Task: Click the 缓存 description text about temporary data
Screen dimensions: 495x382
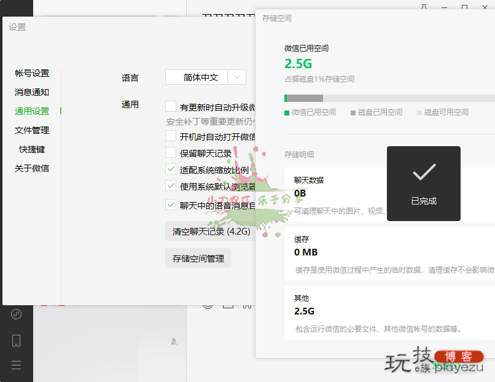Action: pyautogui.click(x=395, y=270)
